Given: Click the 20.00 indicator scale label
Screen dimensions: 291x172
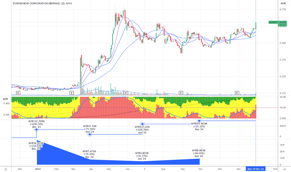Looking at the screenshot, I should tap(283, 97).
